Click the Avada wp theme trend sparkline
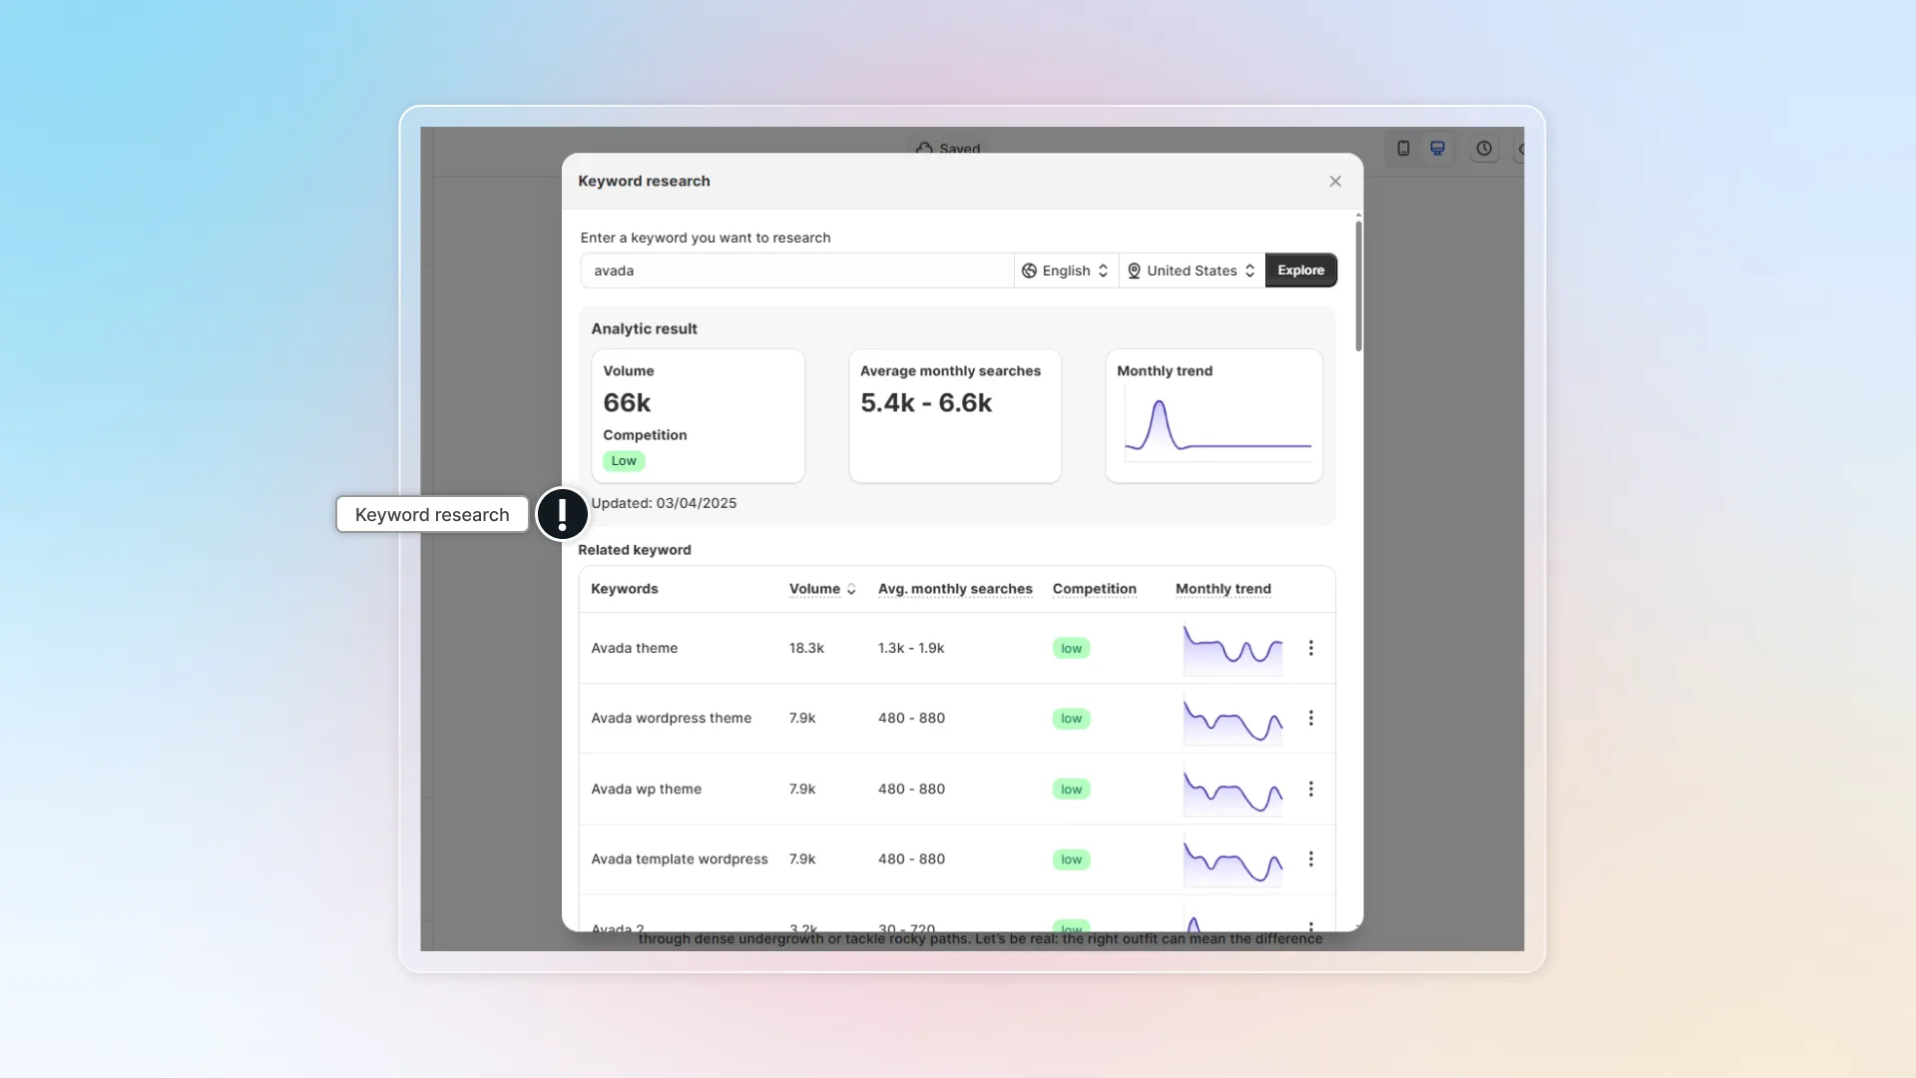The width and height of the screenshot is (1916, 1078). [x=1232, y=790]
